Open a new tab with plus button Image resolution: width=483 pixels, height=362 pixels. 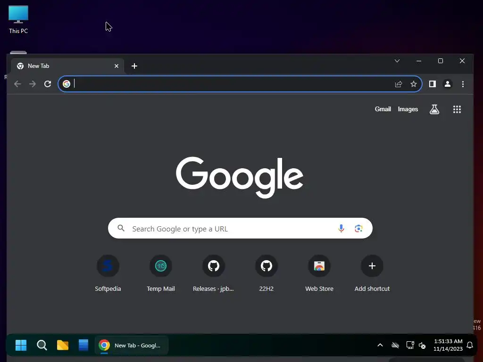click(134, 66)
